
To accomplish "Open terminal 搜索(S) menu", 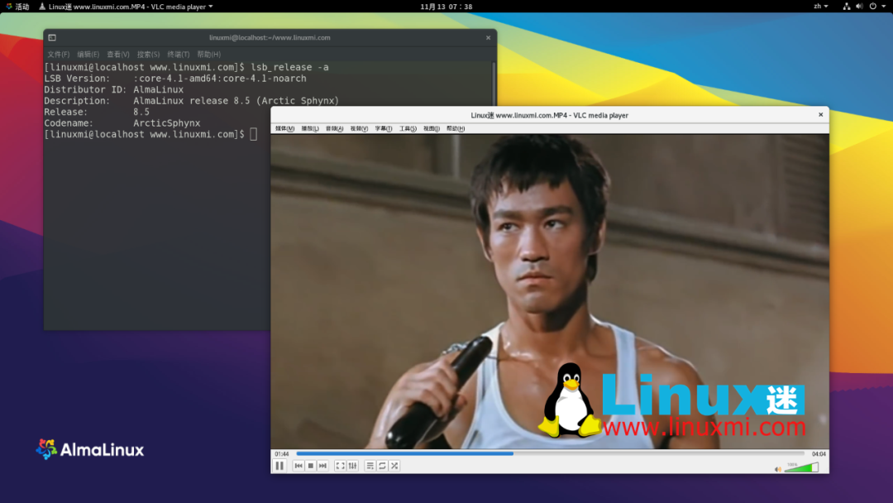I will pos(148,55).
